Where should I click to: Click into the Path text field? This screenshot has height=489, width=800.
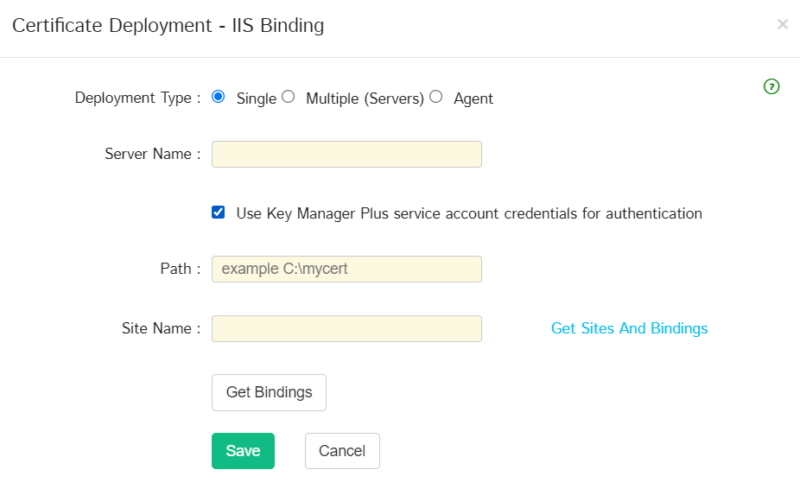point(346,269)
